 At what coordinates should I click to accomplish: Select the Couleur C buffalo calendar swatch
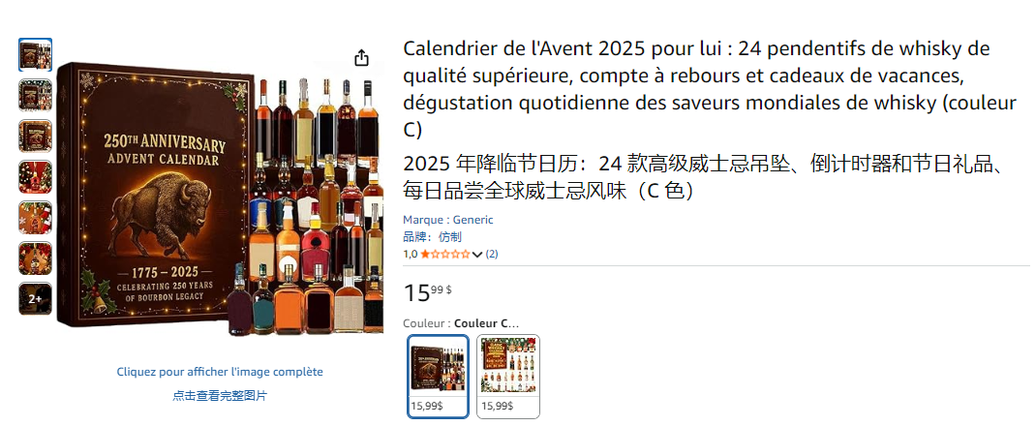(x=438, y=377)
